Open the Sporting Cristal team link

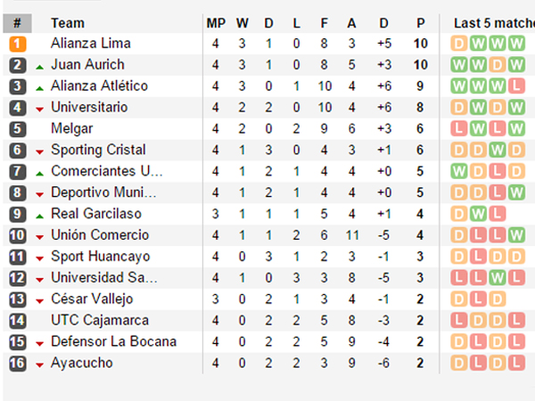coord(98,150)
